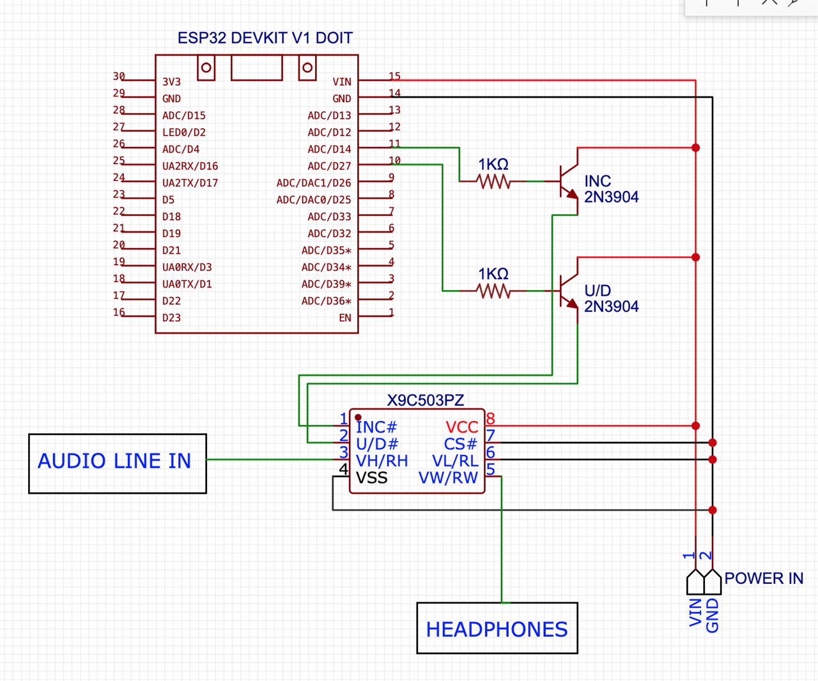Image resolution: width=818 pixels, height=681 pixels.
Task: Click the D23 pin label
Action: pyautogui.click(x=171, y=318)
